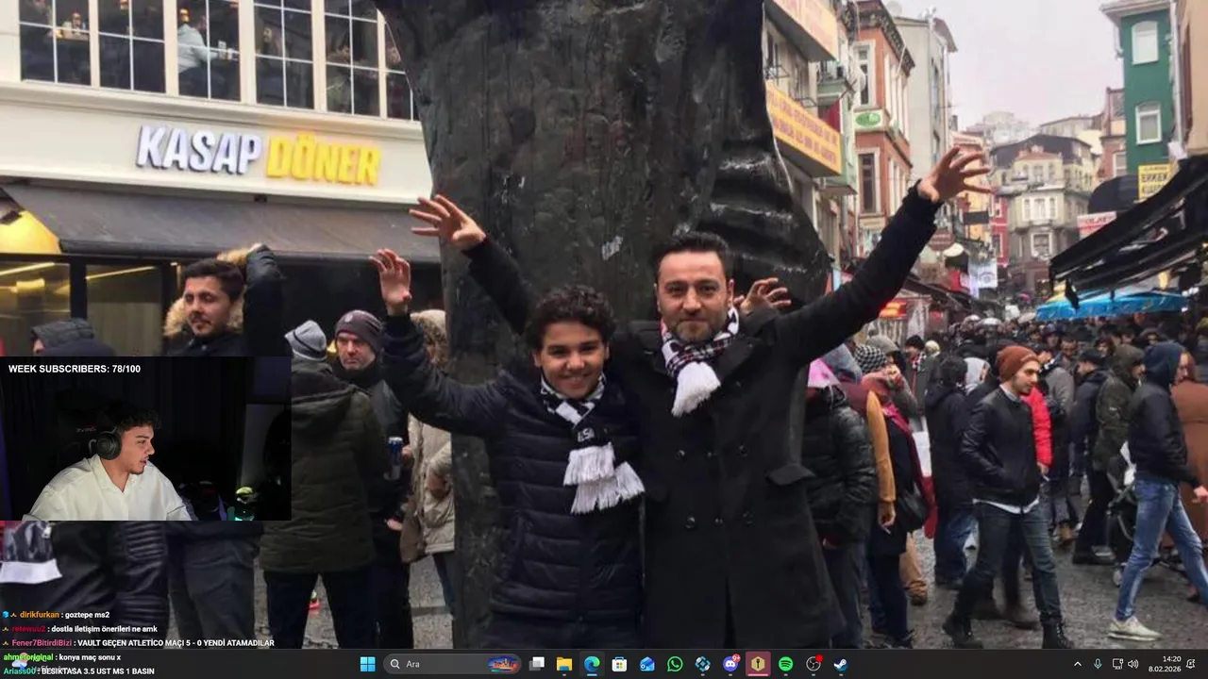1208x679 pixels.
Task: Open WhatsApp from the taskbar
Action: coord(675,664)
